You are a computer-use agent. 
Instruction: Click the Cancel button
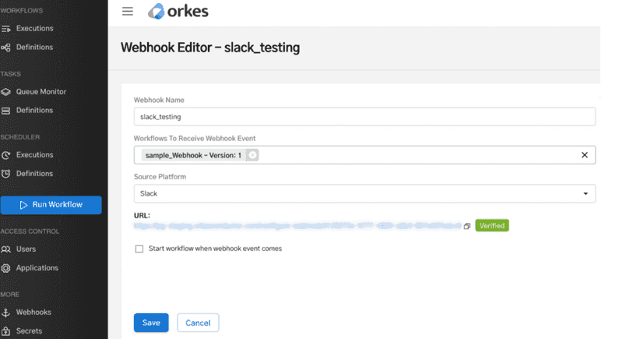[x=198, y=323]
